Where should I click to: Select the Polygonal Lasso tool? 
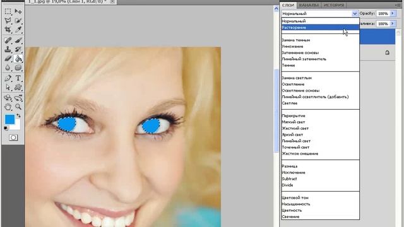(8, 20)
